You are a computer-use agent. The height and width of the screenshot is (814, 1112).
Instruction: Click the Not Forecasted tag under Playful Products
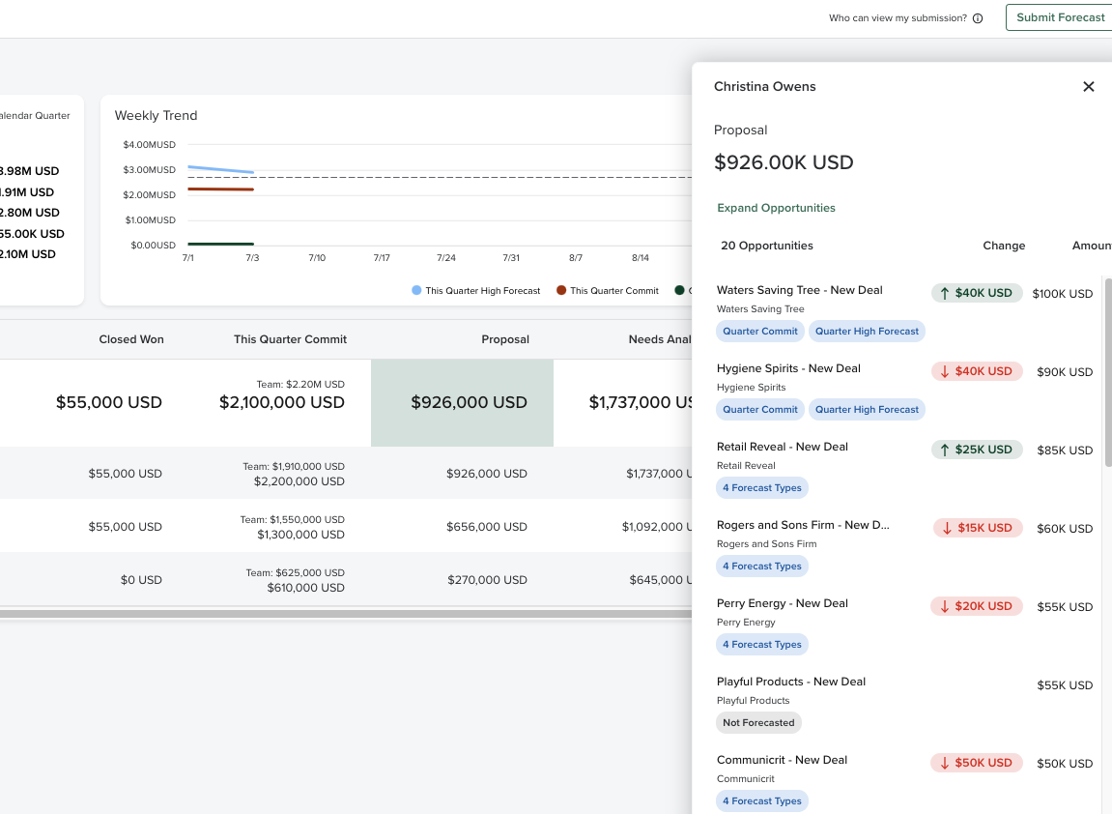tap(758, 723)
